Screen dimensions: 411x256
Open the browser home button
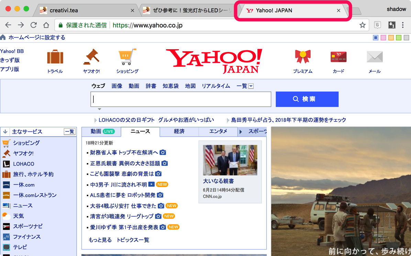point(46,25)
